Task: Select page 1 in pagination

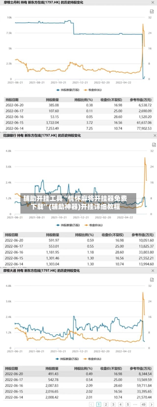Action: click(x=99, y=404)
